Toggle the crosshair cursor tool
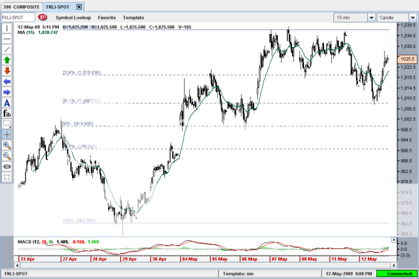 coord(7,134)
